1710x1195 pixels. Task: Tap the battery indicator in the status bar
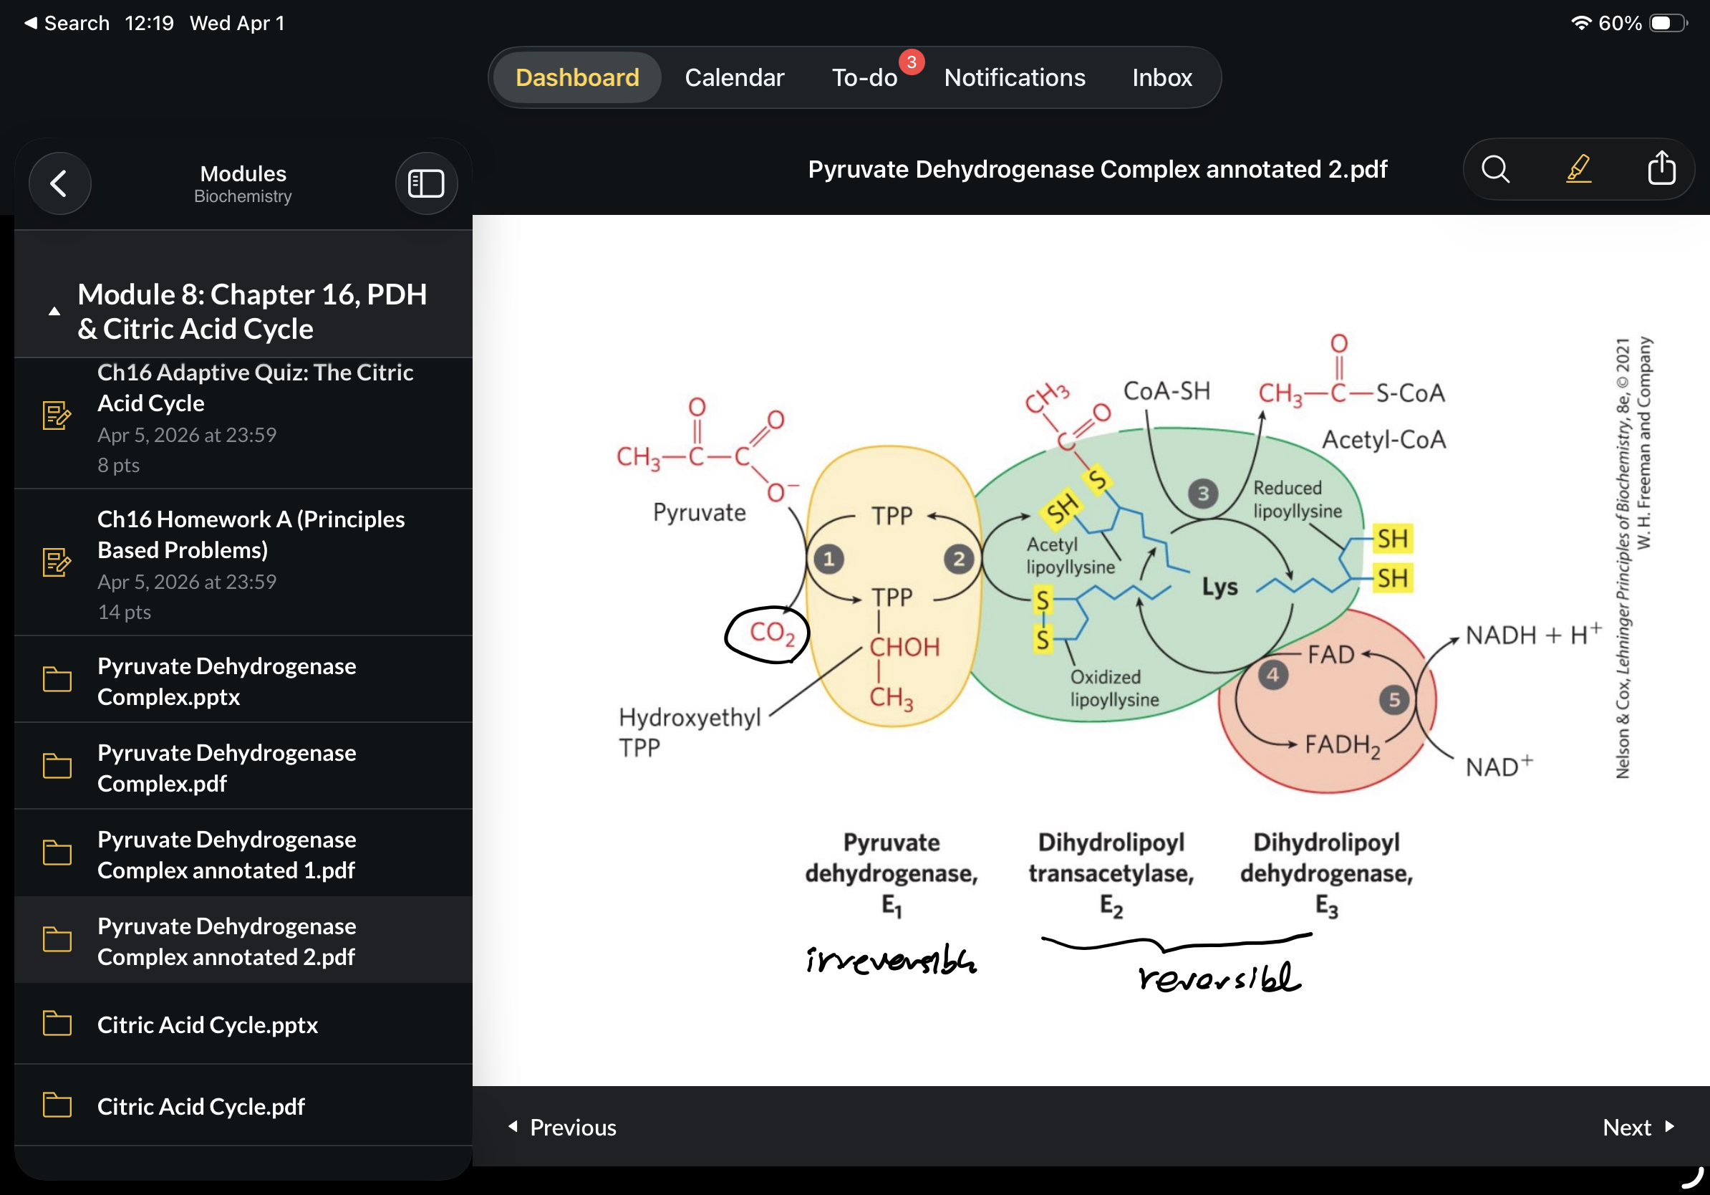[x=1666, y=23]
